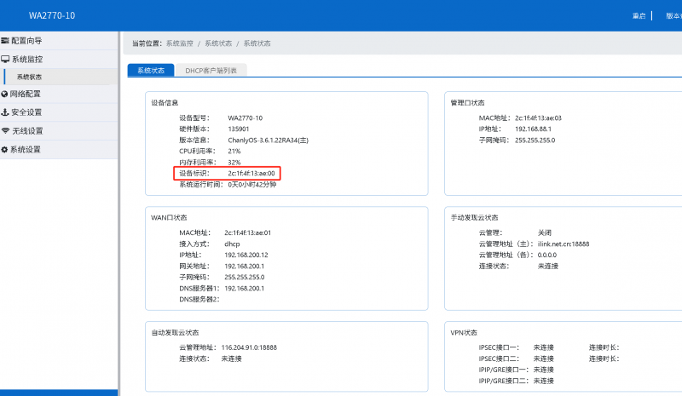Click the WA2770-10 title in header
682x396 pixels.
pos(51,15)
